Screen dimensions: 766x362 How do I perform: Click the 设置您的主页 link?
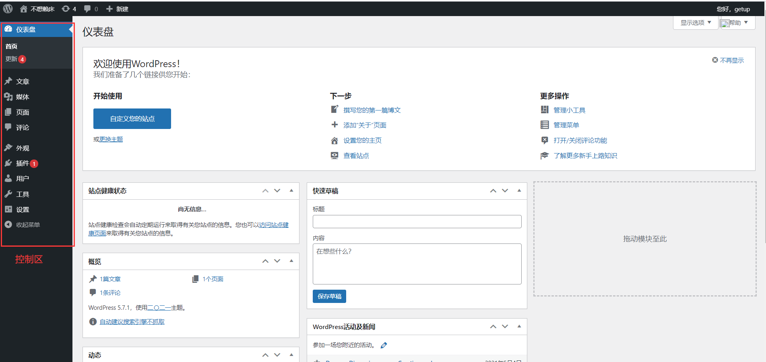pyautogui.click(x=362, y=140)
